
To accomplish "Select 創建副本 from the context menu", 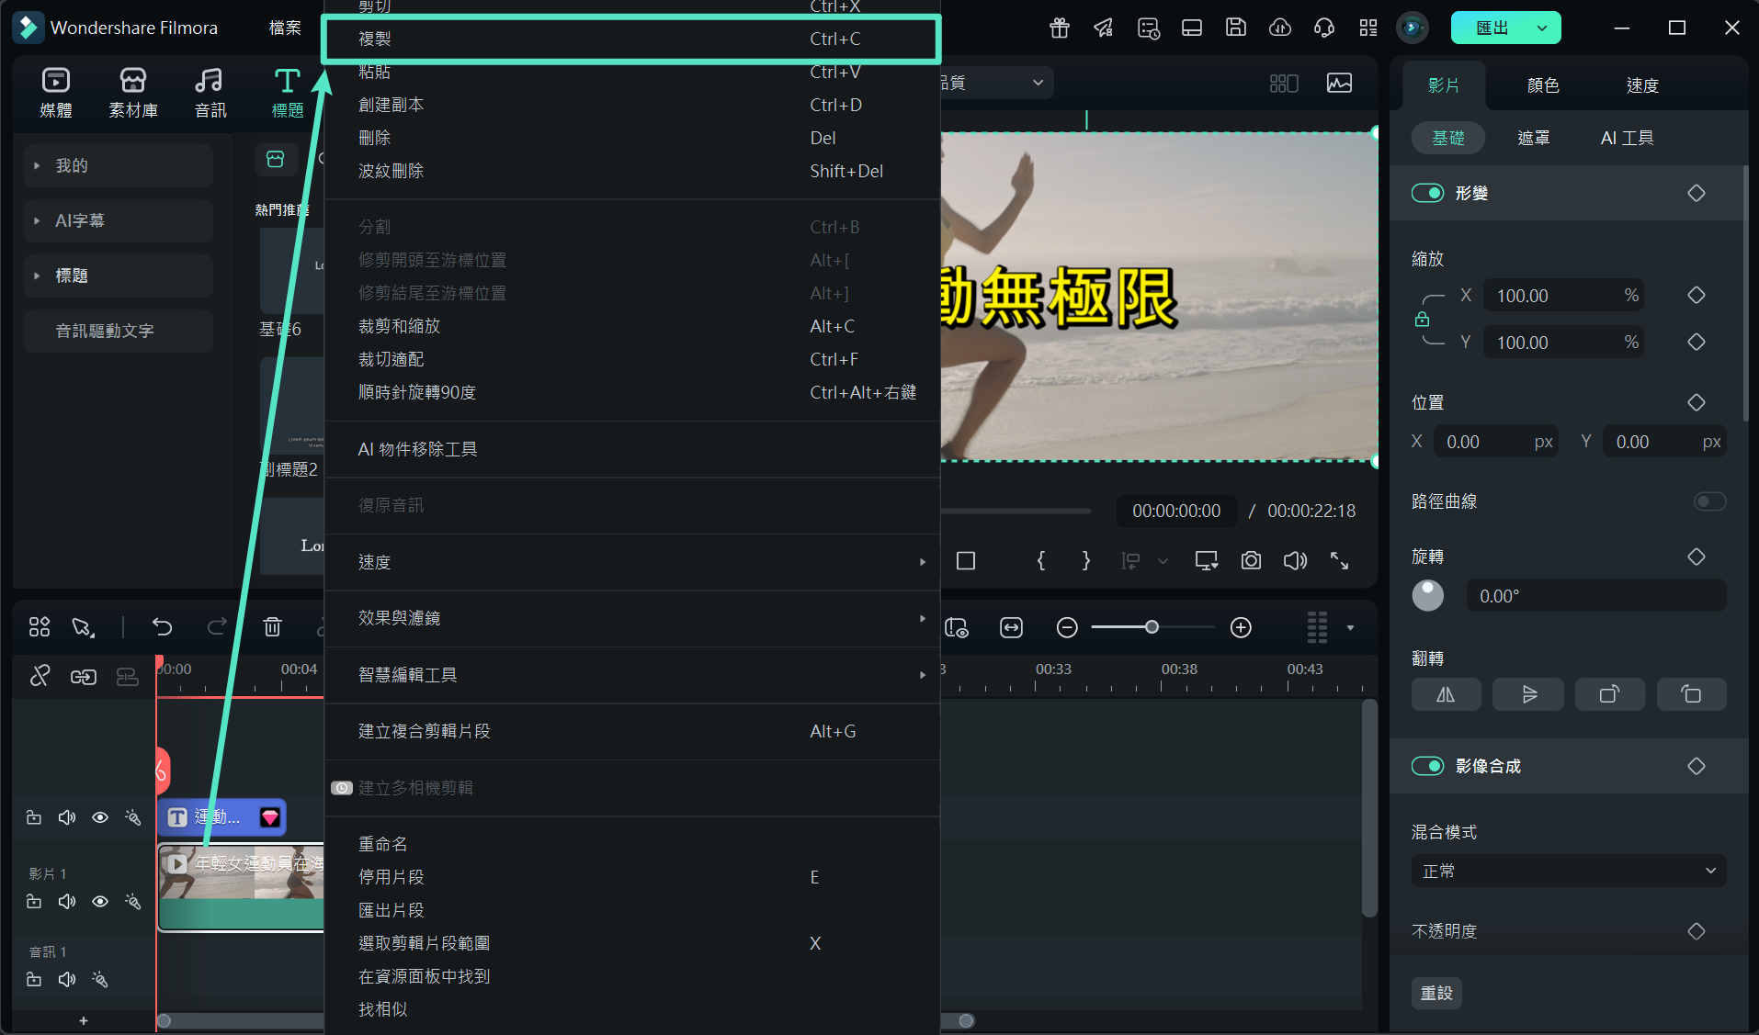I will pyautogui.click(x=632, y=105).
